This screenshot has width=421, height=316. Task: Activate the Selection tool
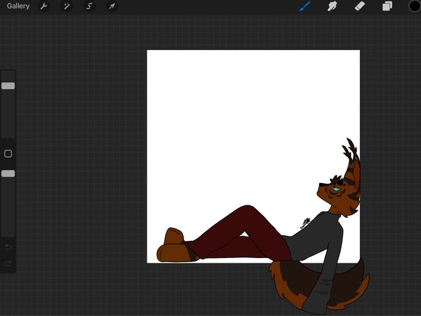coord(89,6)
